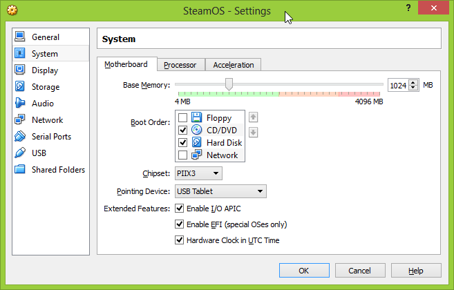
Task: Click the question mark help icon
Action: pos(408,8)
